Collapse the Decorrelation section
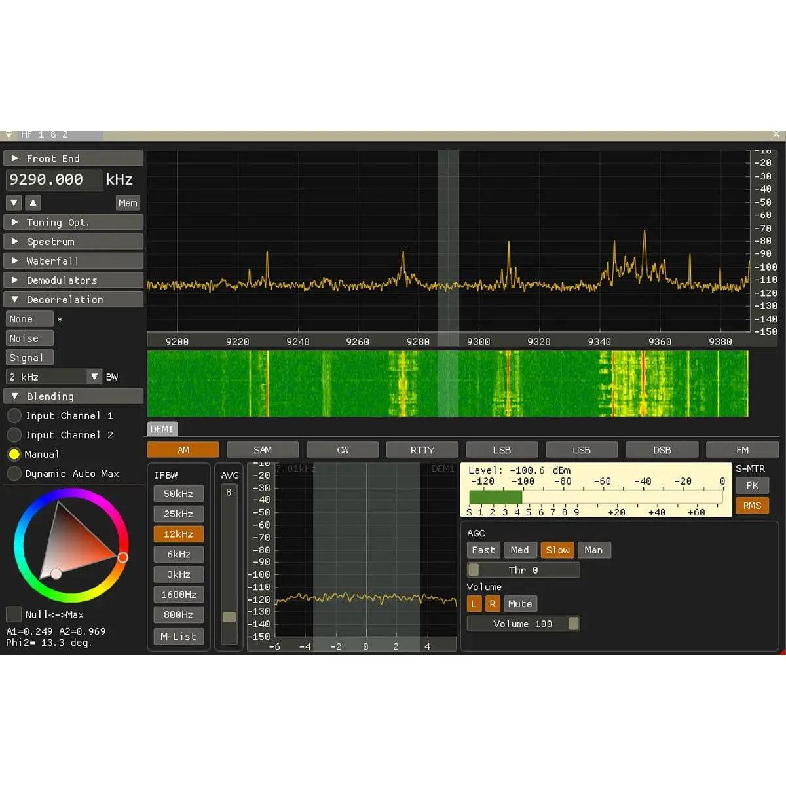This screenshot has width=786, height=786. click(x=73, y=299)
